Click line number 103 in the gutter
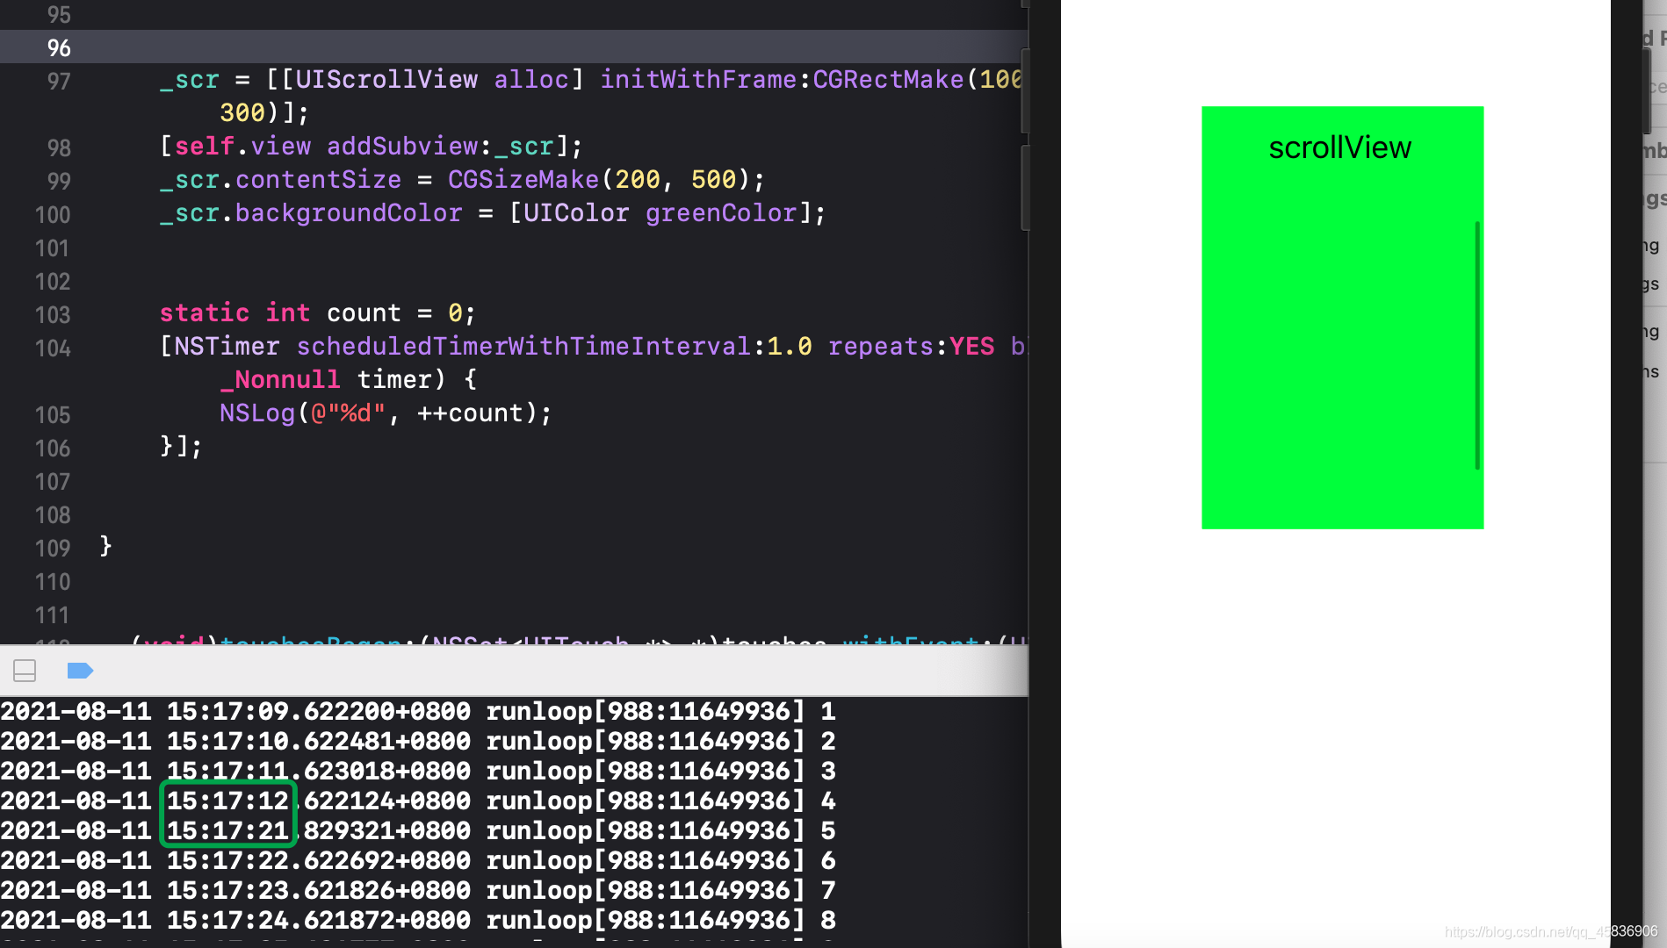The image size is (1667, 948). 53,314
